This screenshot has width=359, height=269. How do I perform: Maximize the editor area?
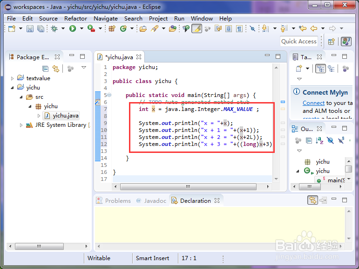point(278,56)
